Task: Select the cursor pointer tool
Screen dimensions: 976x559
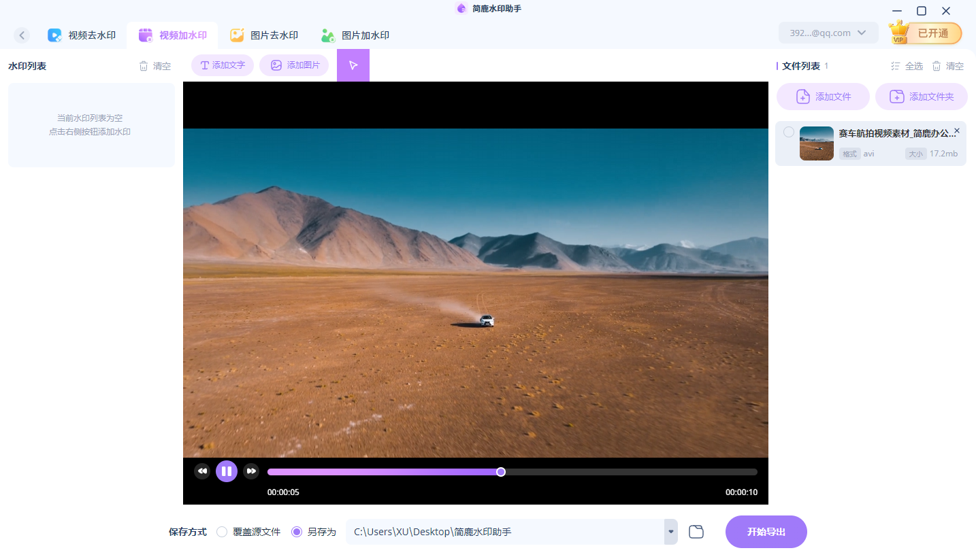Action: [x=353, y=65]
